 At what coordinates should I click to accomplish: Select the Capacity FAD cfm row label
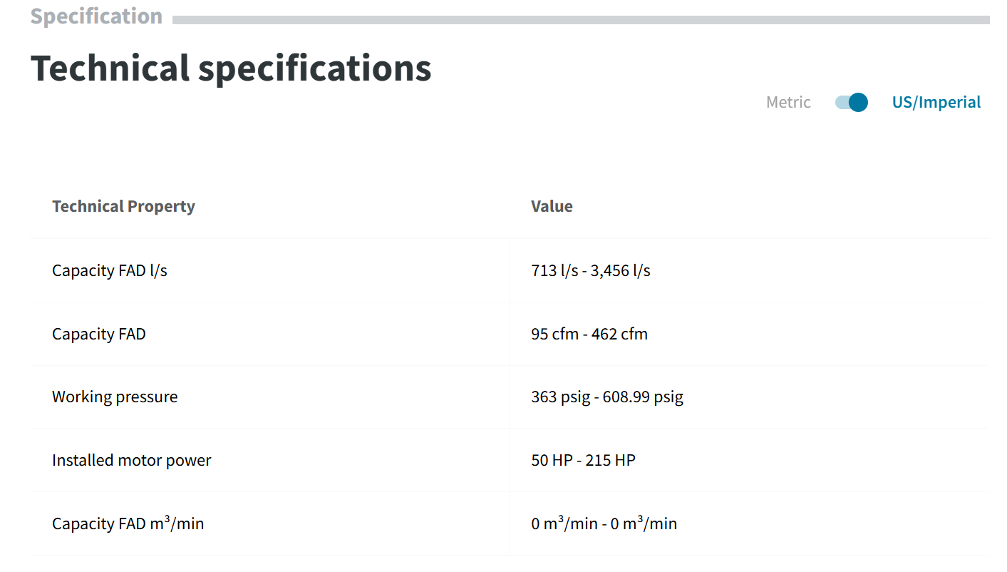point(99,334)
